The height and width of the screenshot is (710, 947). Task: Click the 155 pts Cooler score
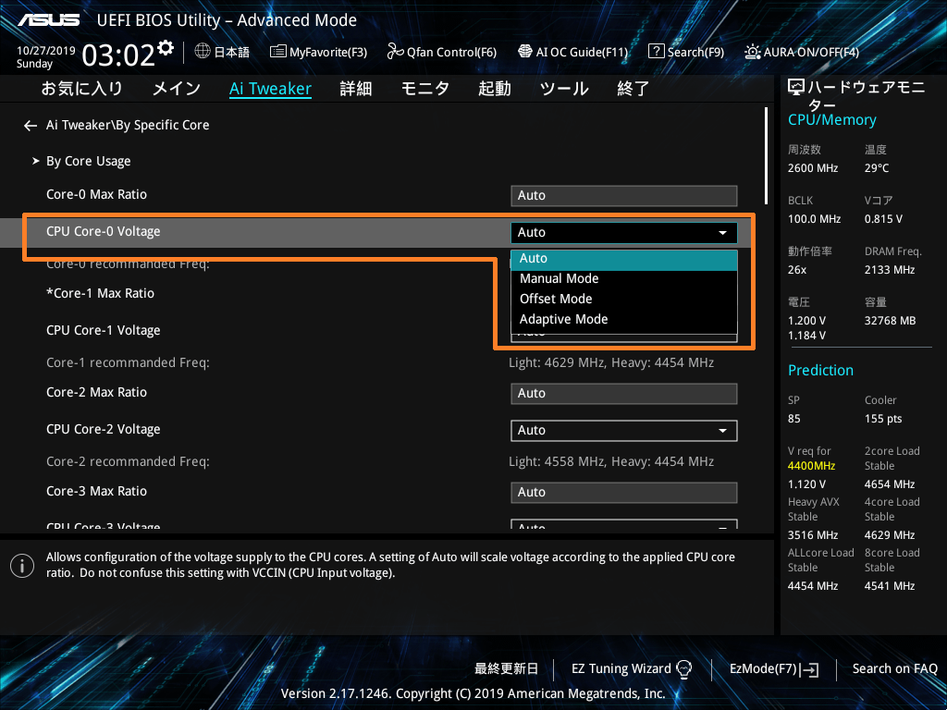[883, 419]
